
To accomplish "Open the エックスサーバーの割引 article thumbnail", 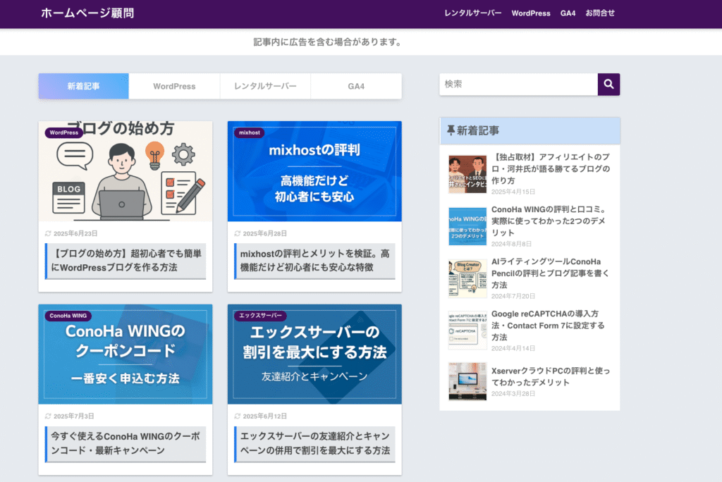I will tap(314, 354).
